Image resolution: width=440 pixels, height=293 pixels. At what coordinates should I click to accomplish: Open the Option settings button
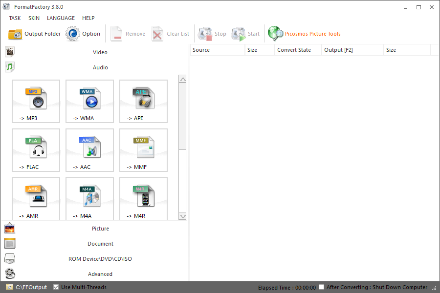[83, 34]
